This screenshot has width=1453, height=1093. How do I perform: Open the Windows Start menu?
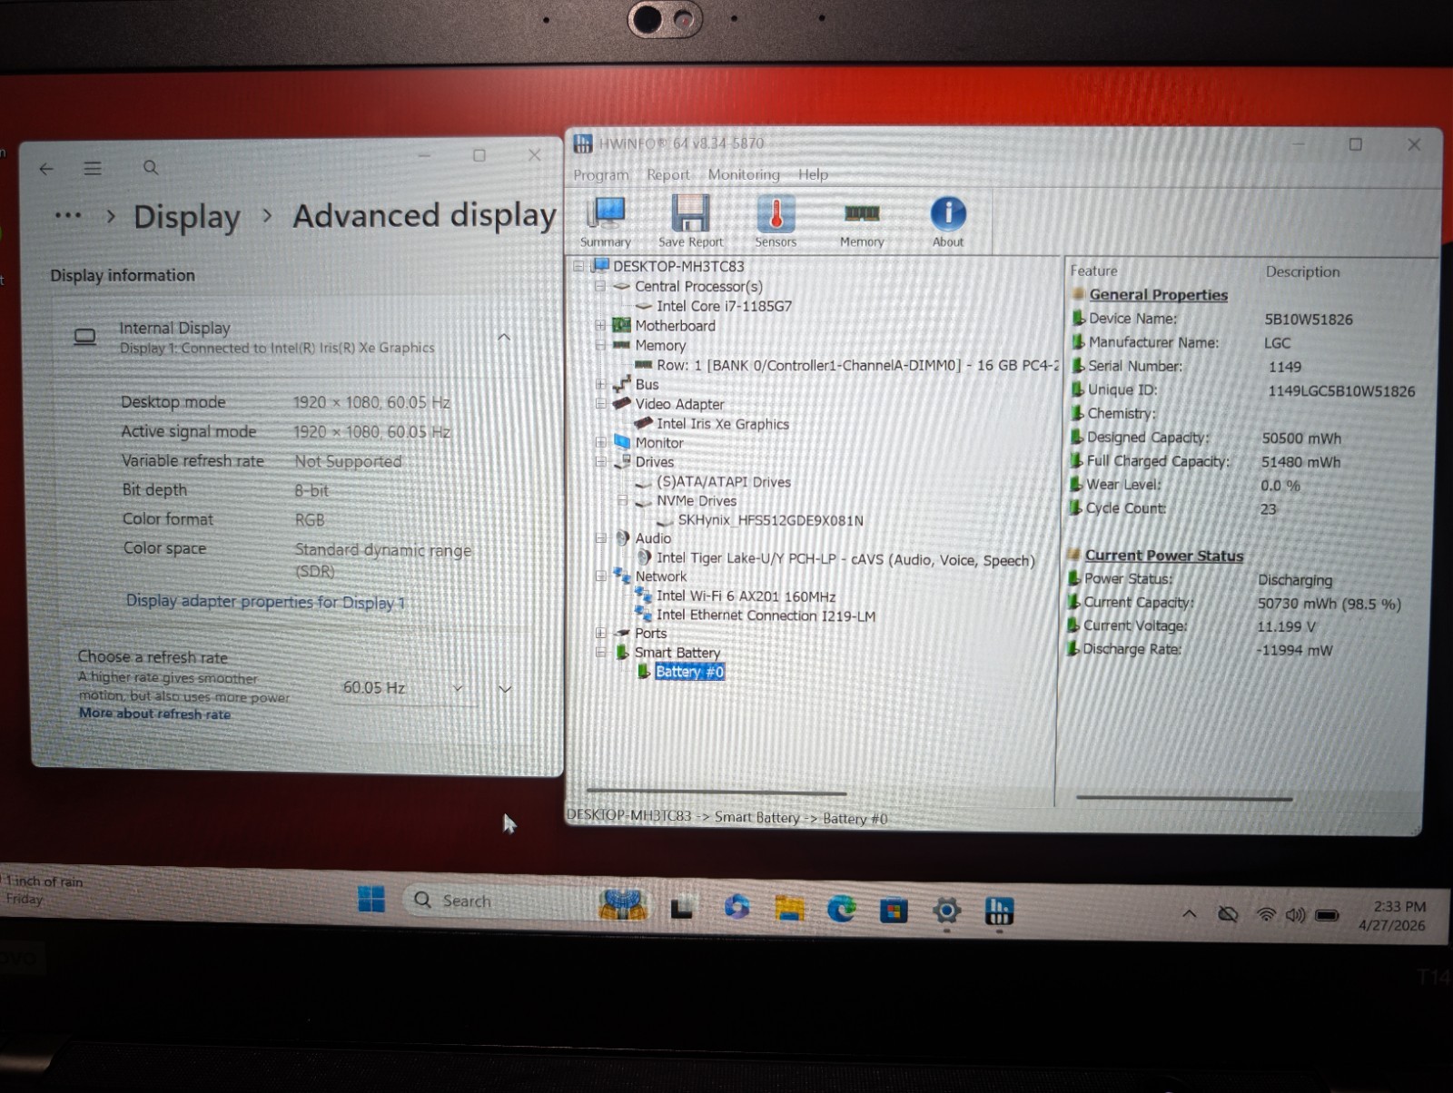(371, 900)
